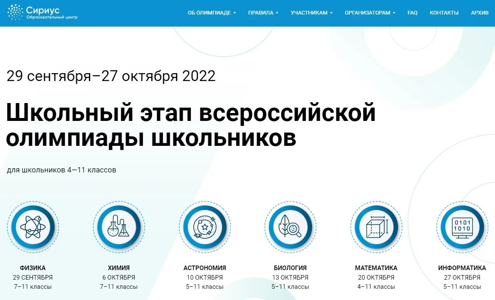Go to the КОНТАКТЫ menu item
Image resolution: width=495 pixels, height=300 pixels.
tap(444, 12)
